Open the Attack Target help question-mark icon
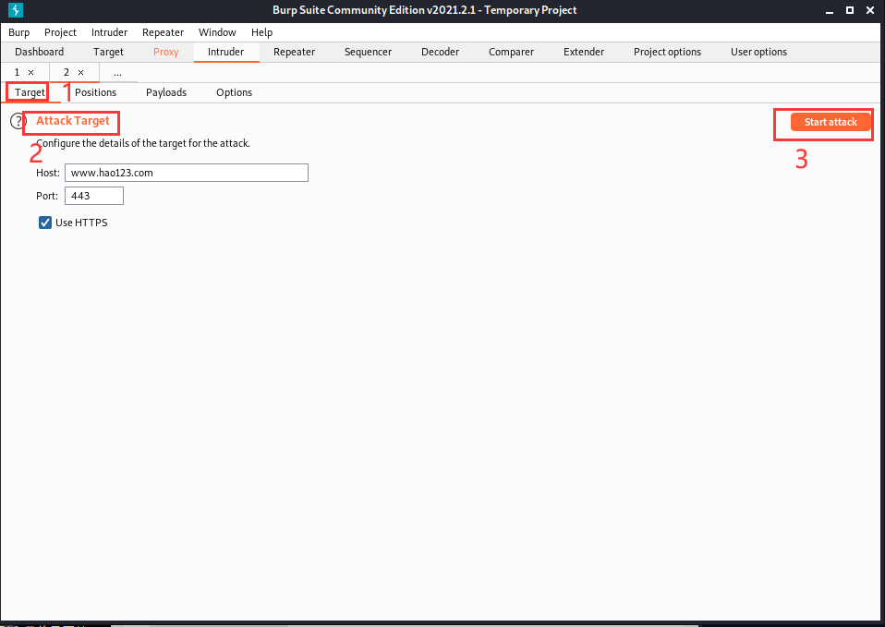Screen dimensions: 885x627 [18, 121]
